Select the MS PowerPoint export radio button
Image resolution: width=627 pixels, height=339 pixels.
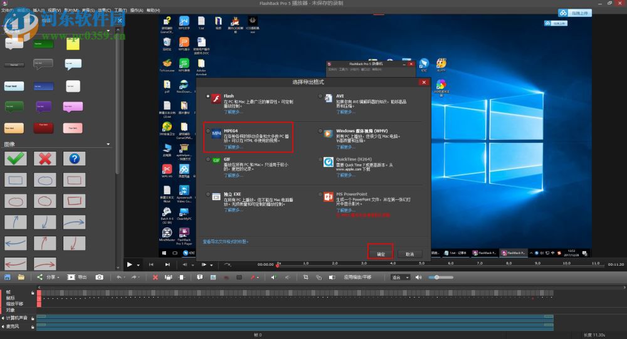[320, 195]
